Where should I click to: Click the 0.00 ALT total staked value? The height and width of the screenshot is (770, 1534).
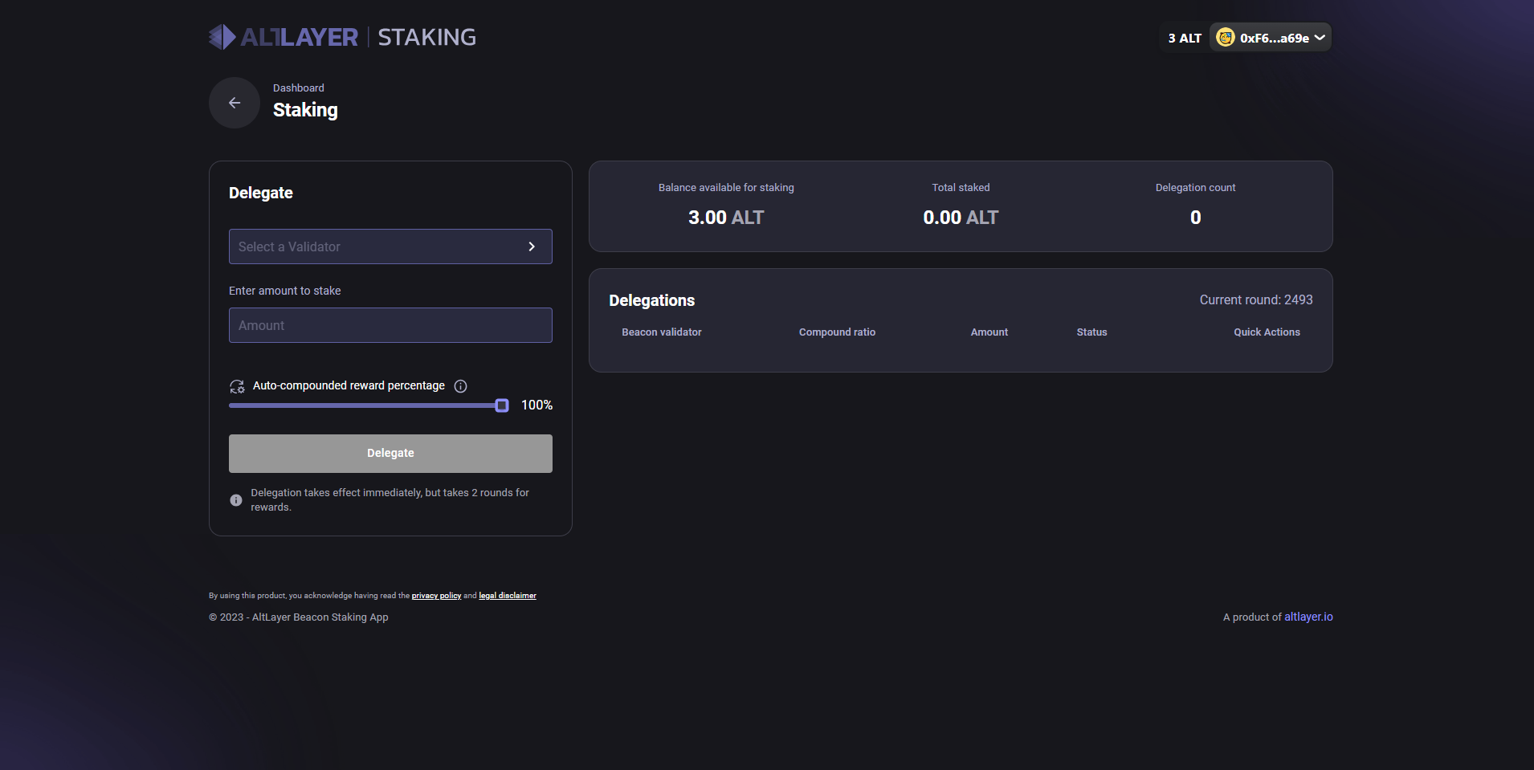tap(961, 218)
